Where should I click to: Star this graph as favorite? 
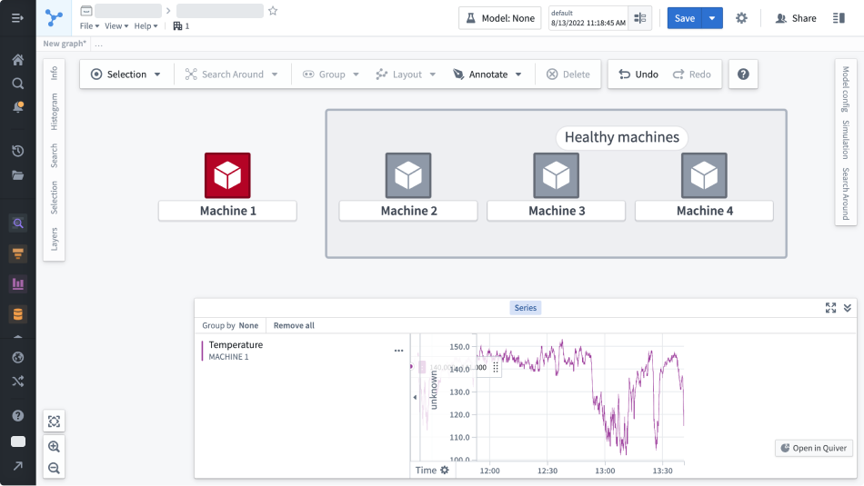coord(273,11)
